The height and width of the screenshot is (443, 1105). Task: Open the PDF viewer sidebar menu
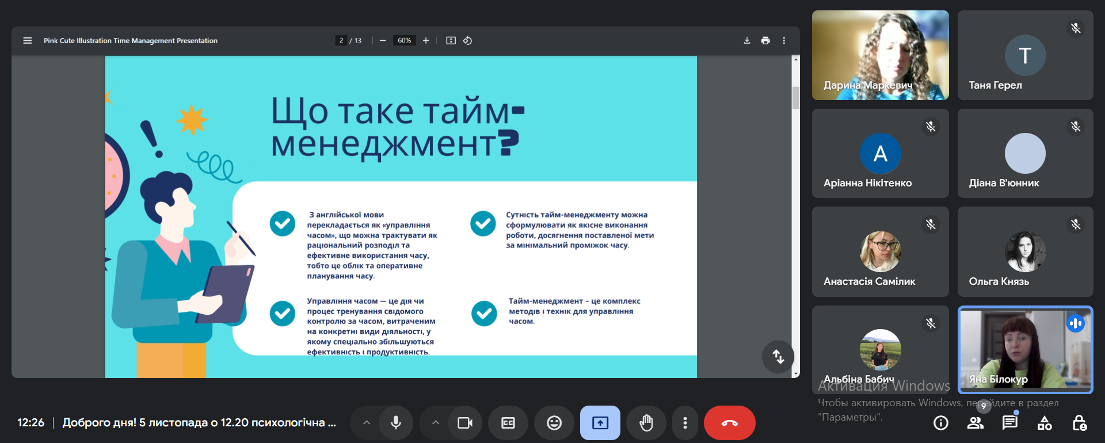(x=27, y=41)
